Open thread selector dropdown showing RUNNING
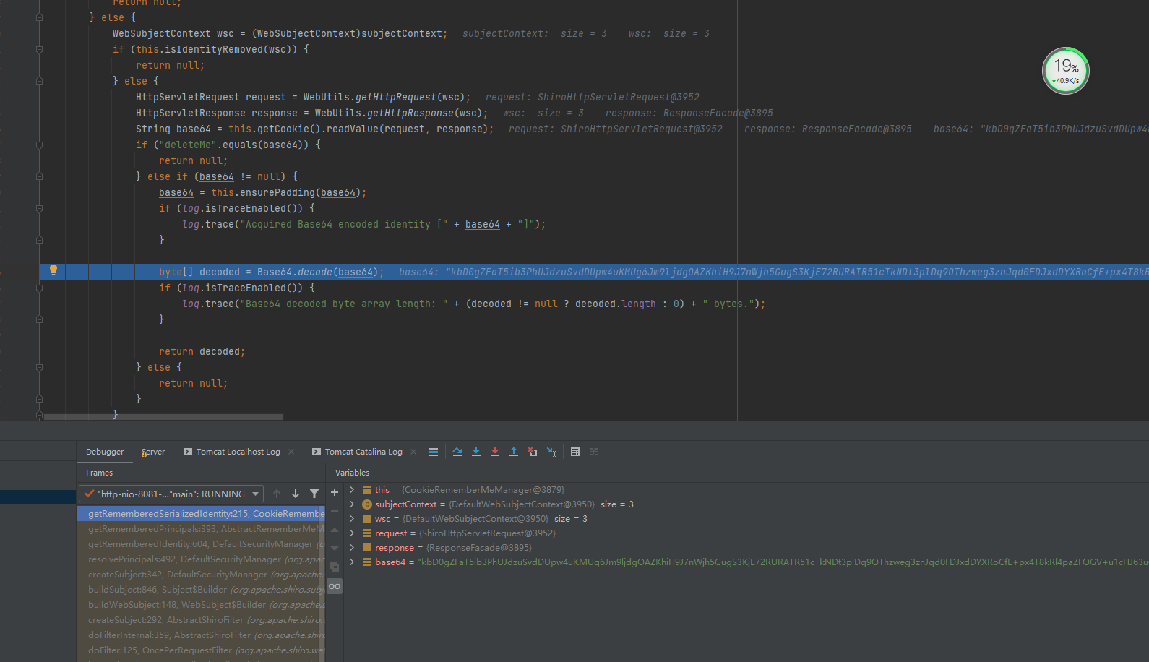 tap(171, 494)
